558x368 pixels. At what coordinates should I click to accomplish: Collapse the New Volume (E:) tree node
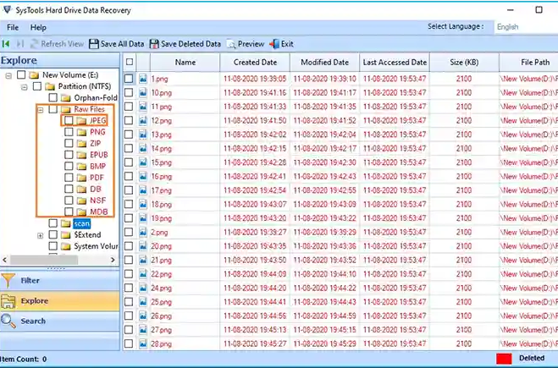coord(8,75)
